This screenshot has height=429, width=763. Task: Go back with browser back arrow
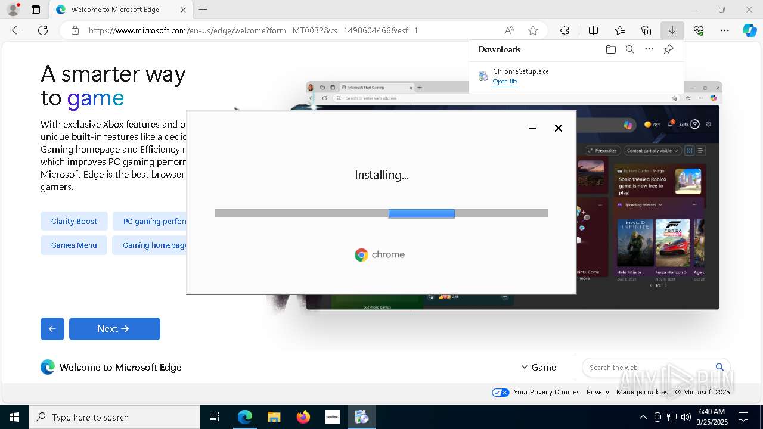point(17,30)
